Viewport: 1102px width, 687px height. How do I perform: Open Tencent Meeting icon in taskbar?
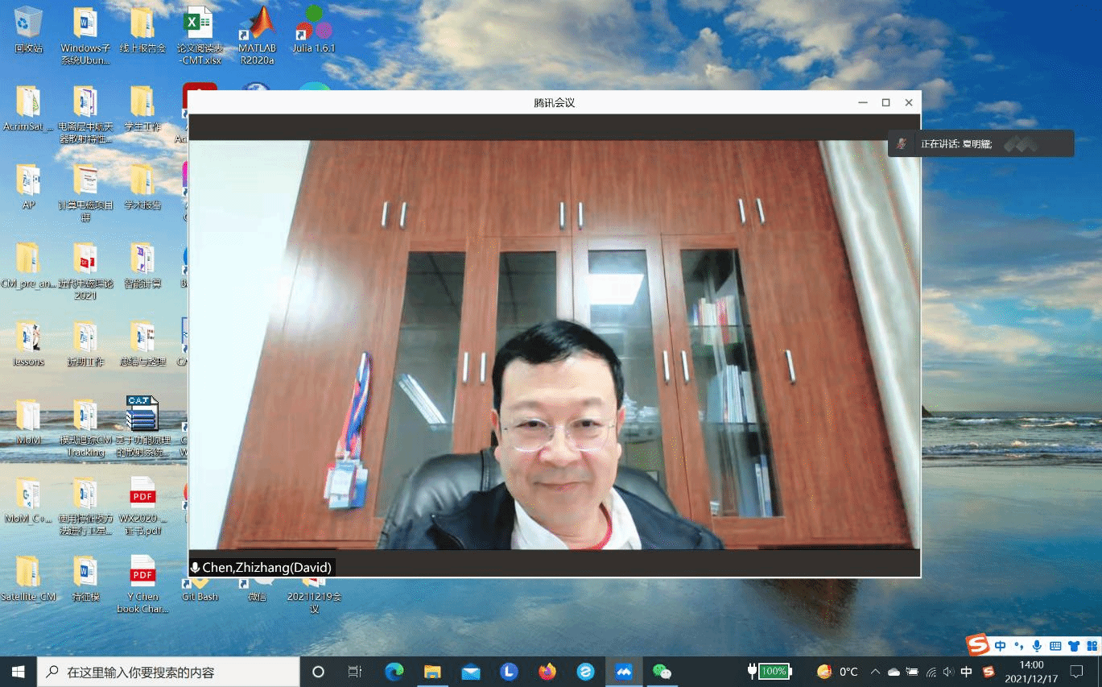click(x=624, y=671)
